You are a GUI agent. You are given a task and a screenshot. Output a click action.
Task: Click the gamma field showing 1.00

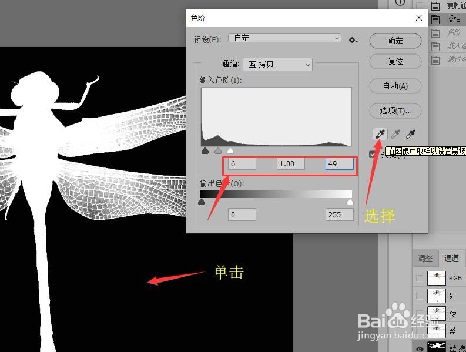[291, 164]
